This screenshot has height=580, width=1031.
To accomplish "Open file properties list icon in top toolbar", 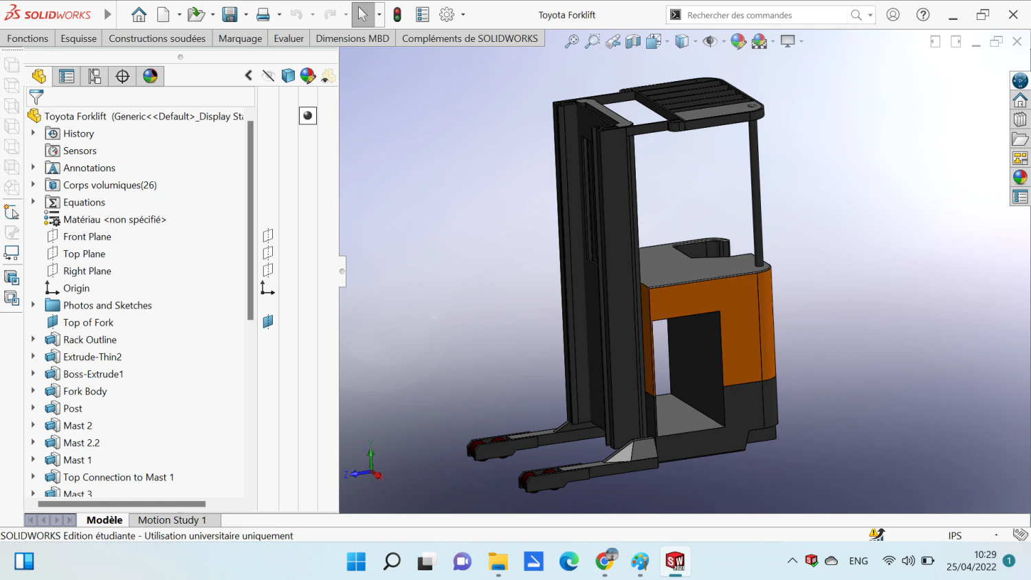I will coord(423,14).
